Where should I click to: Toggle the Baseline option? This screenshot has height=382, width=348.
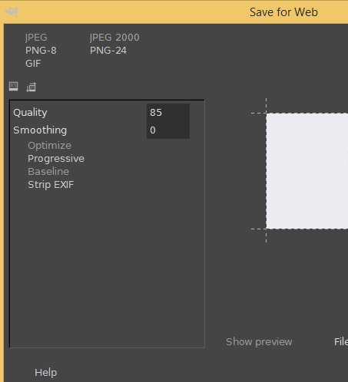(48, 172)
